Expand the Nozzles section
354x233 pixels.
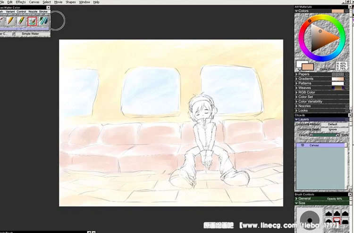click(296, 106)
